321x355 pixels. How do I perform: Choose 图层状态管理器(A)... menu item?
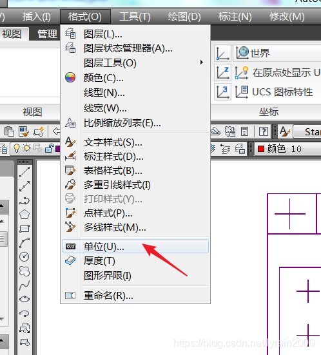pyautogui.click(x=135, y=48)
